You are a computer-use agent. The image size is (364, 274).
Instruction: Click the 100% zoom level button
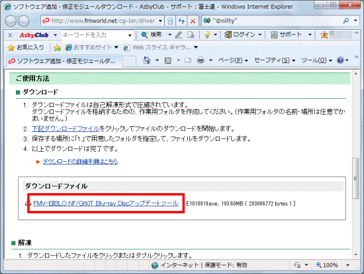click(327, 265)
